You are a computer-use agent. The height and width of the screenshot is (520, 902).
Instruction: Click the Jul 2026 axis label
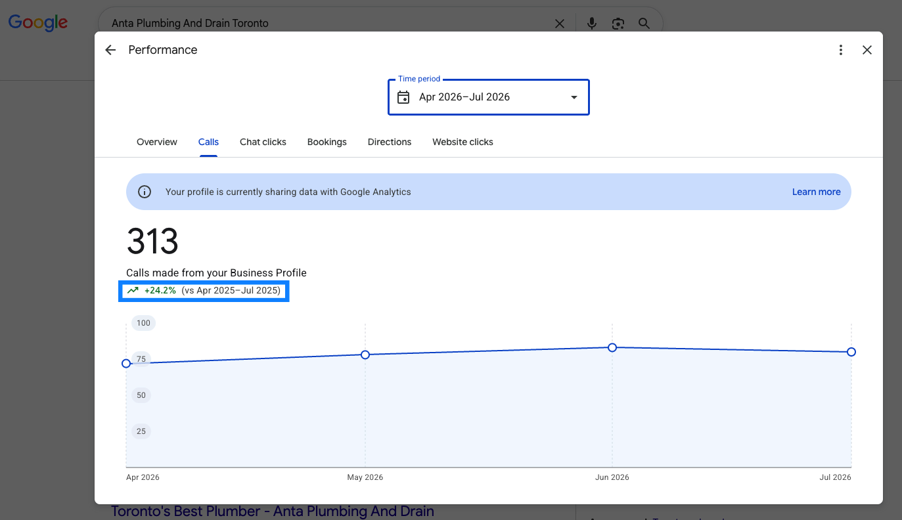tap(835, 477)
